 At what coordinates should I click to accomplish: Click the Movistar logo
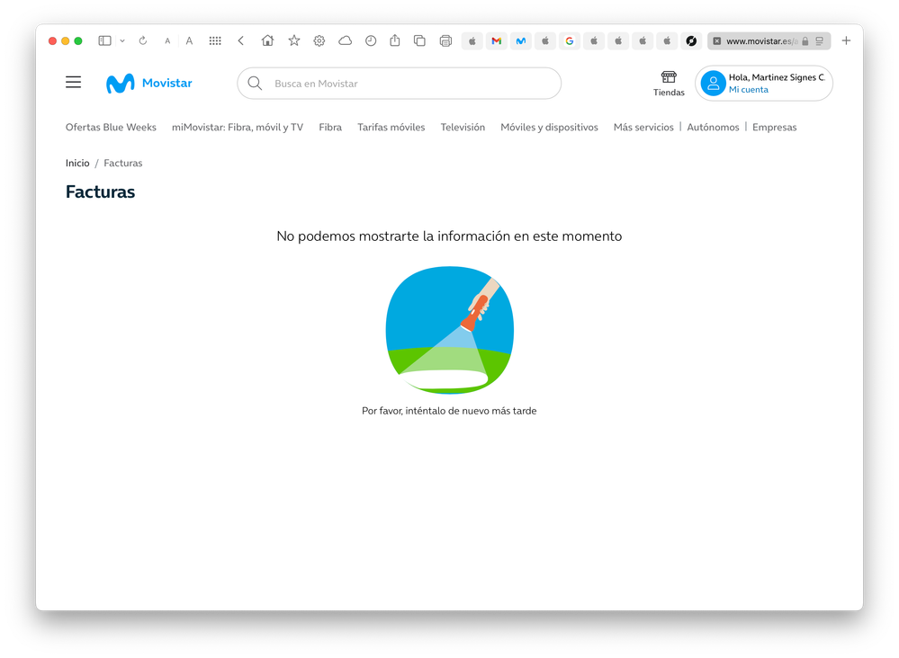click(149, 84)
